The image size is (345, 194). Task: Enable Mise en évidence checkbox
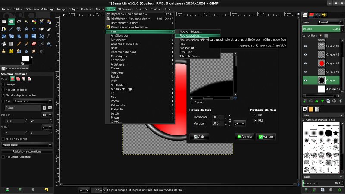point(3,139)
